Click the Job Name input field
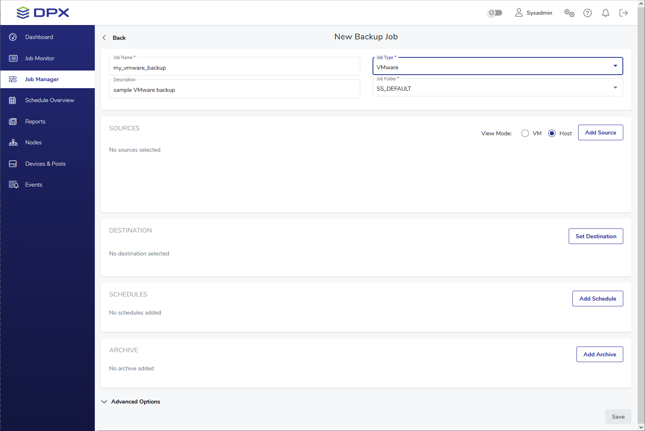The image size is (645, 431). (x=234, y=68)
